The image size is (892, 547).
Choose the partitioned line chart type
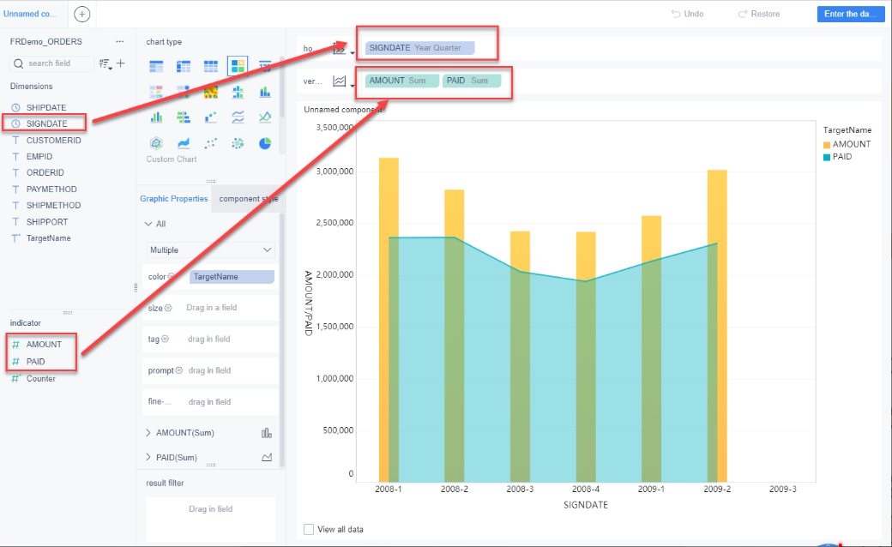[238, 117]
